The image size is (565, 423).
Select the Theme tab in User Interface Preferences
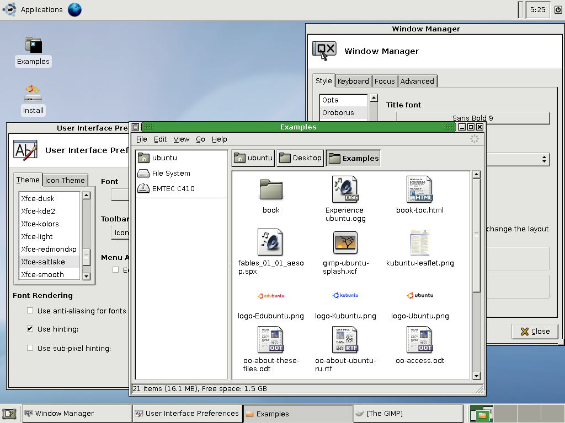tap(28, 180)
